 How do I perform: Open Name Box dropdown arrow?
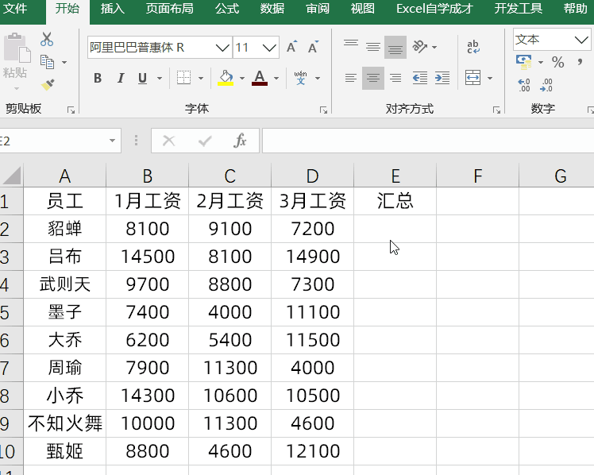pyautogui.click(x=112, y=141)
